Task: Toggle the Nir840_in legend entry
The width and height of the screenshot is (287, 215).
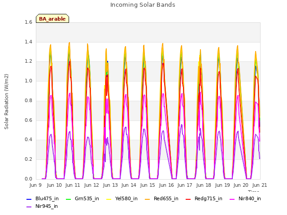Action: [x=245, y=199]
